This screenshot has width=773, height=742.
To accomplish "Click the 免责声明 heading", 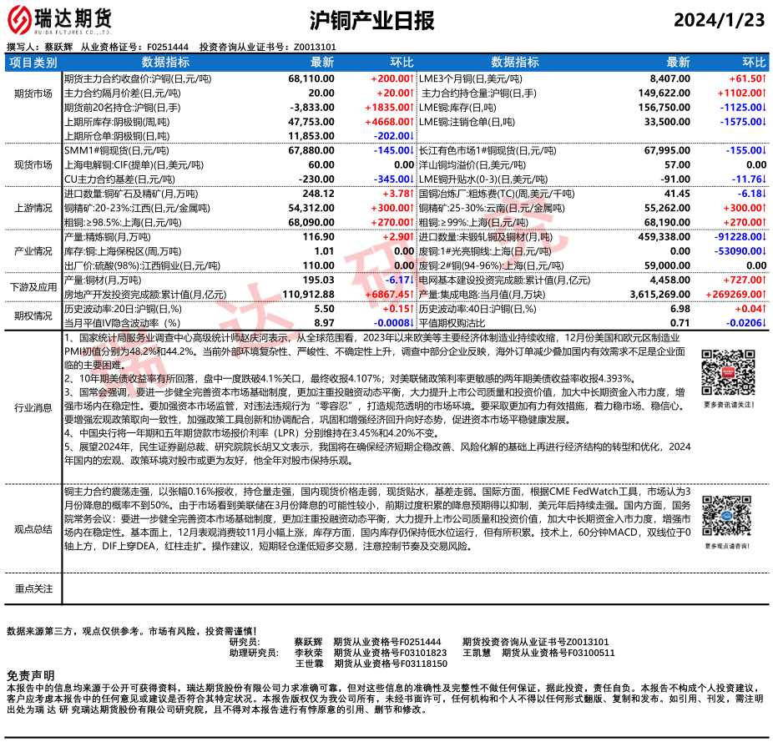I will point(31,675).
